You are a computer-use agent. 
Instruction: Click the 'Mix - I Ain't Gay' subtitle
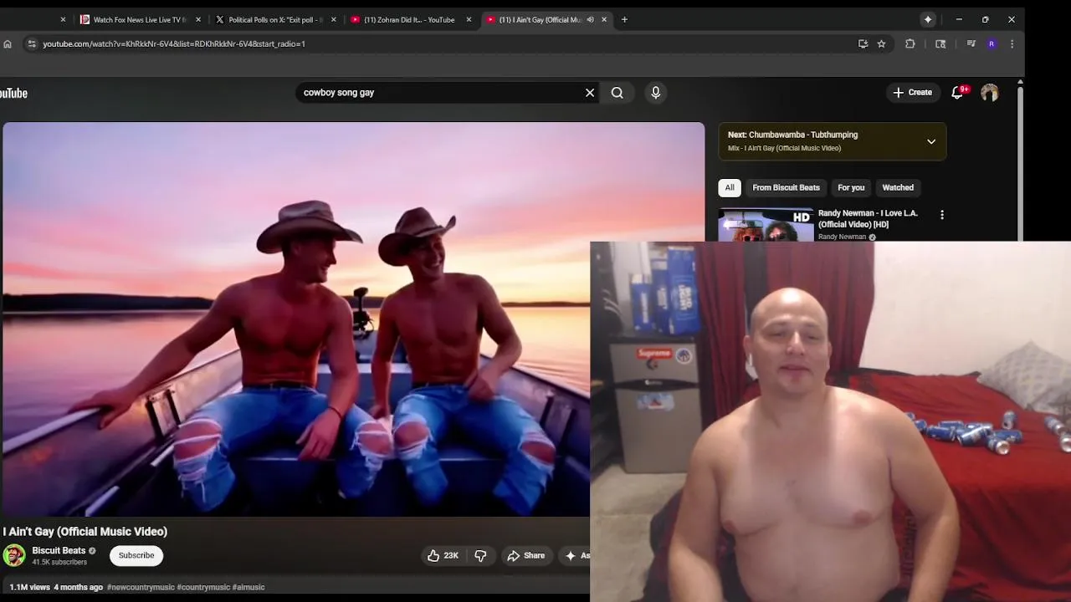(784, 148)
